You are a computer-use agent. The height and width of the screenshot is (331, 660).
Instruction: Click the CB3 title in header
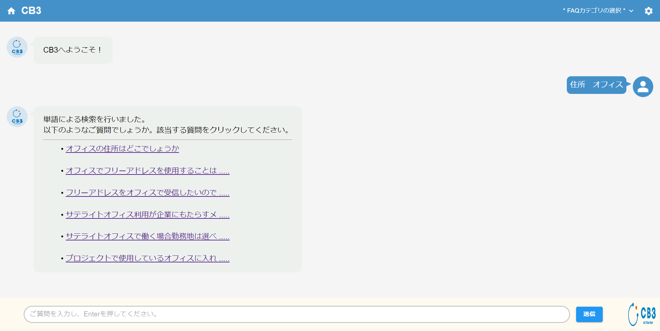31,11
